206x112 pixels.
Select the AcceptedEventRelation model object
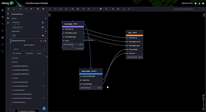[20, 66]
